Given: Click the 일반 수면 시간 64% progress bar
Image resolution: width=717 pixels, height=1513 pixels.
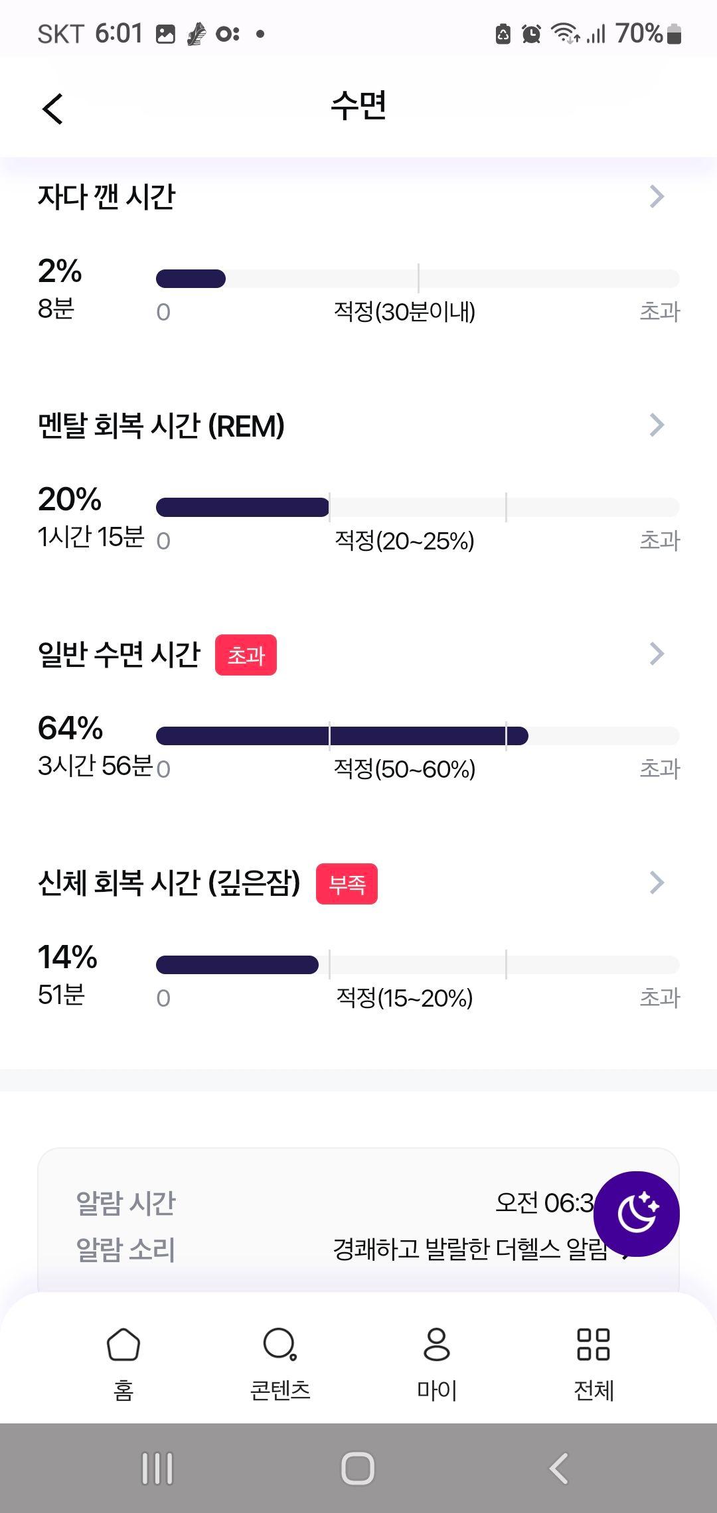Looking at the screenshot, I should (x=418, y=736).
